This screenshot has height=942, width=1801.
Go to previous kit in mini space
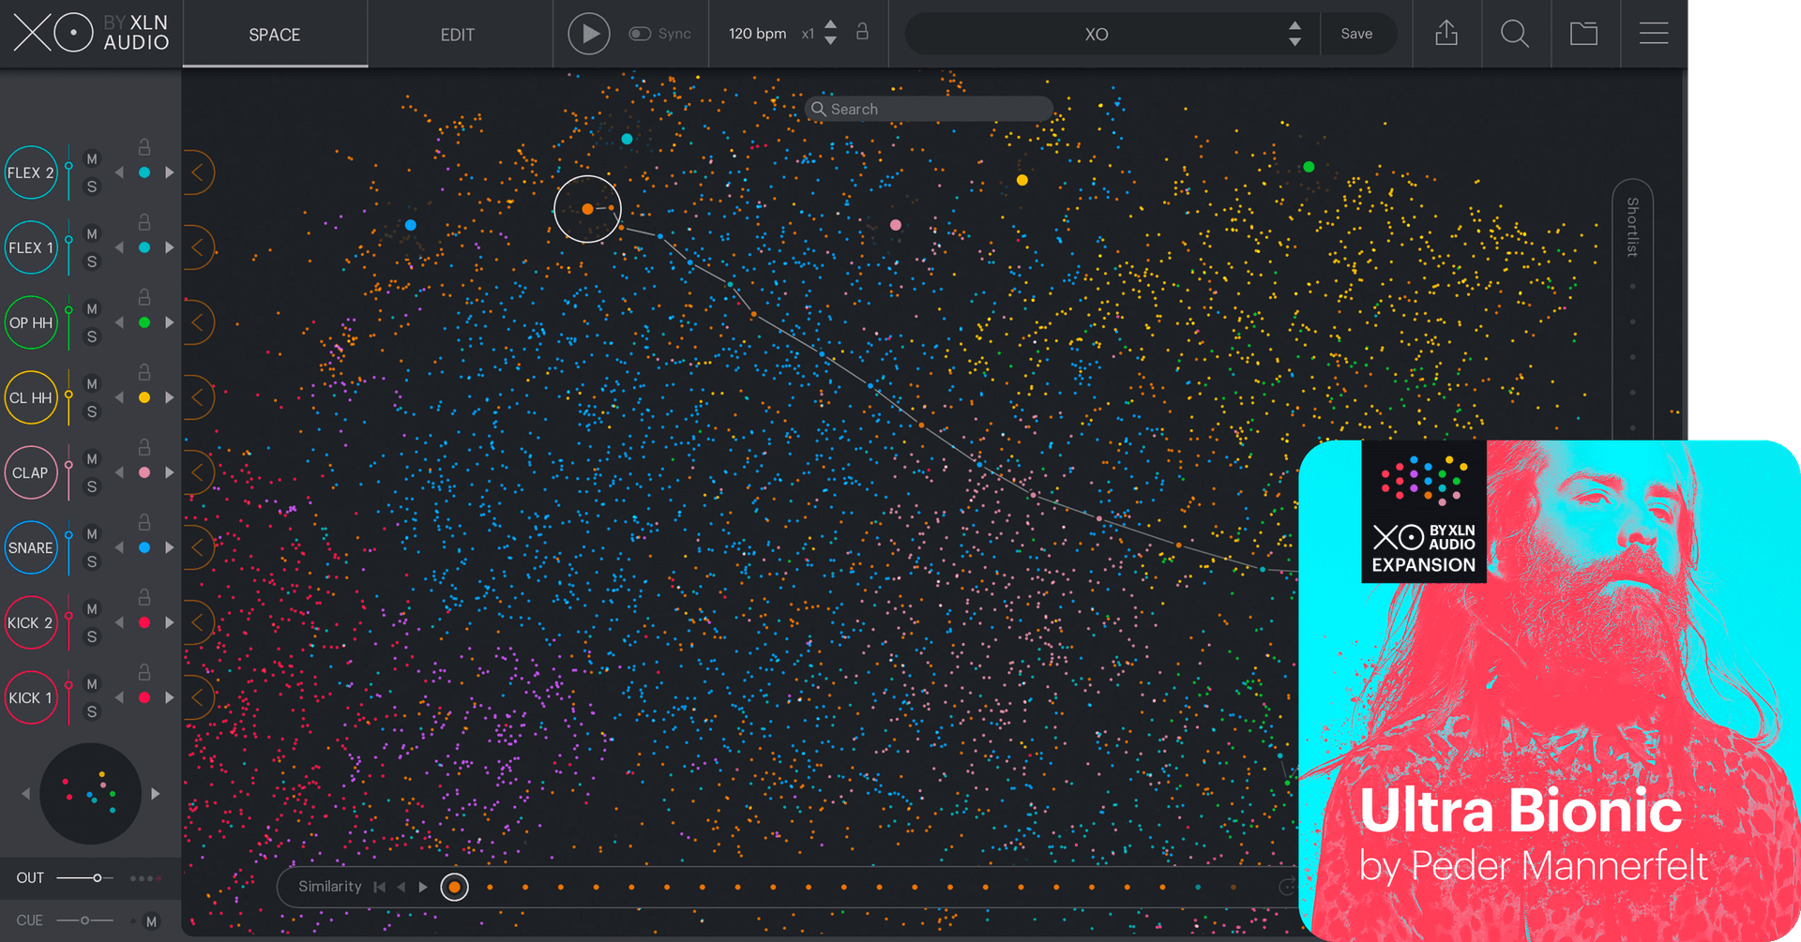coord(26,794)
